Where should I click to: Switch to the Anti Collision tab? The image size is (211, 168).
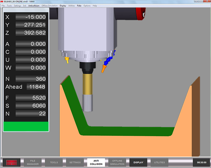pos(96,163)
